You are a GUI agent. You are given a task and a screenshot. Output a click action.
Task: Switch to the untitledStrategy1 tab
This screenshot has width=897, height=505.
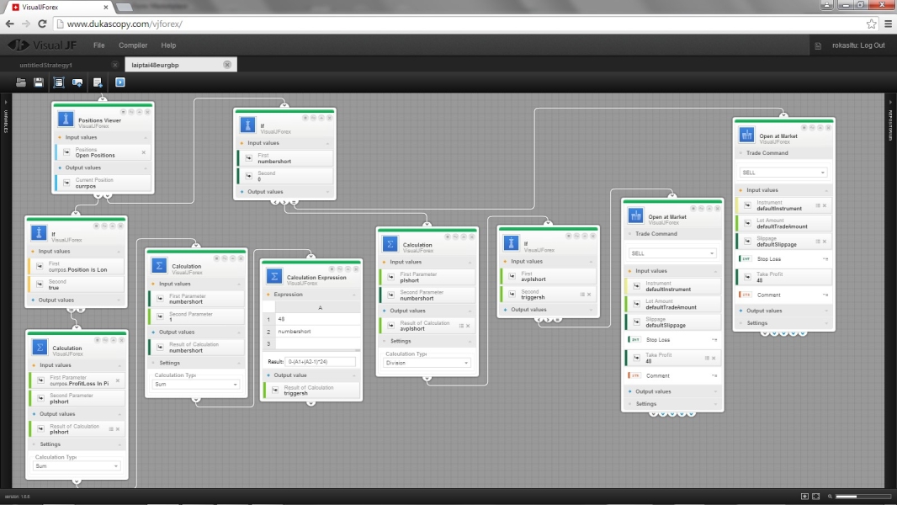coord(45,65)
